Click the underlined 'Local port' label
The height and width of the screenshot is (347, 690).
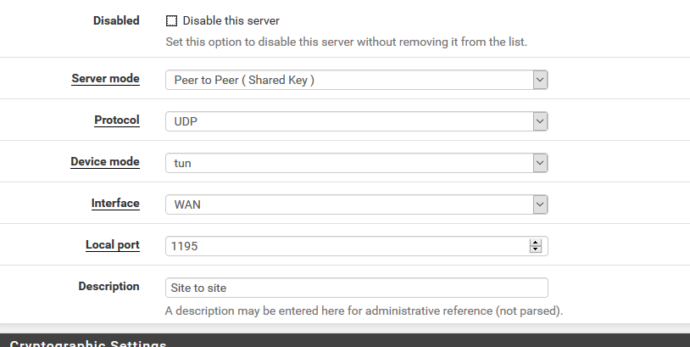coord(113,244)
